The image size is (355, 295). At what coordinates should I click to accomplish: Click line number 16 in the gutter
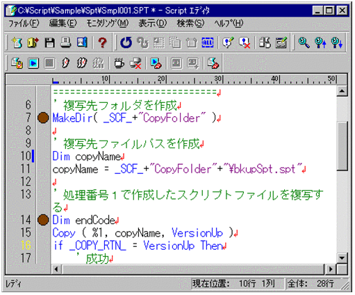(x=26, y=246)
